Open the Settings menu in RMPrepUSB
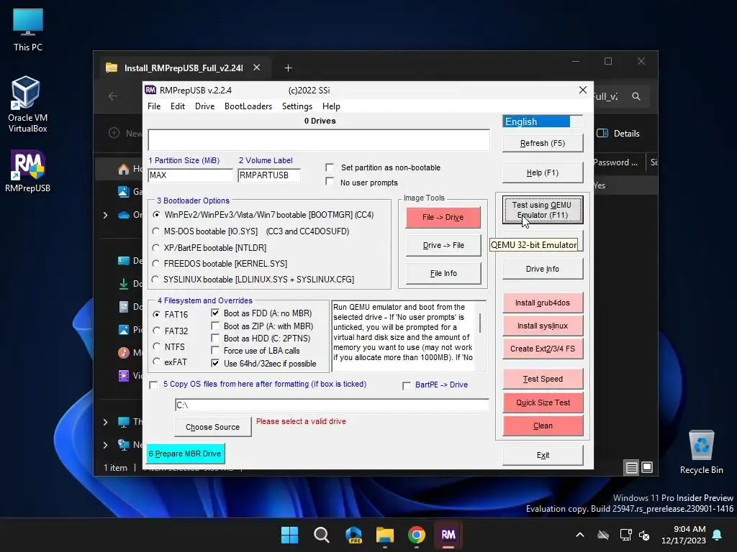The width and height of the screenshot is (737, 552). (297, 106)
